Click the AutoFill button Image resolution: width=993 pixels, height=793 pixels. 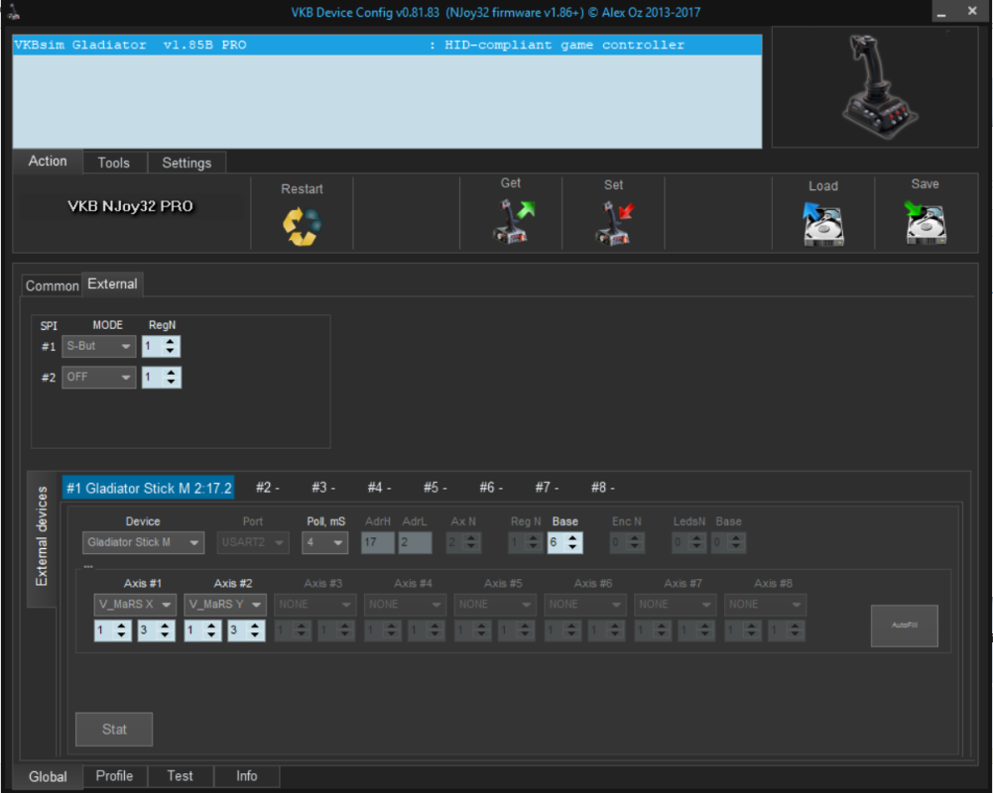click(x=905, y=625)
